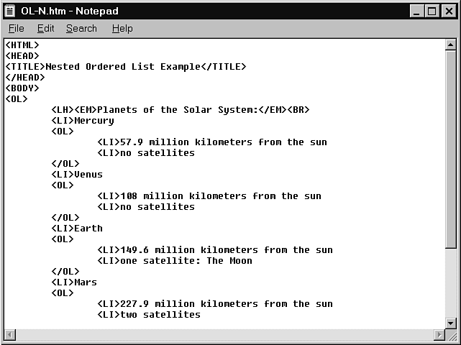This screenshot has height=345, width=461.
Task: Click the '<LI>Mercury' line
Action: (x=83, y=121)
